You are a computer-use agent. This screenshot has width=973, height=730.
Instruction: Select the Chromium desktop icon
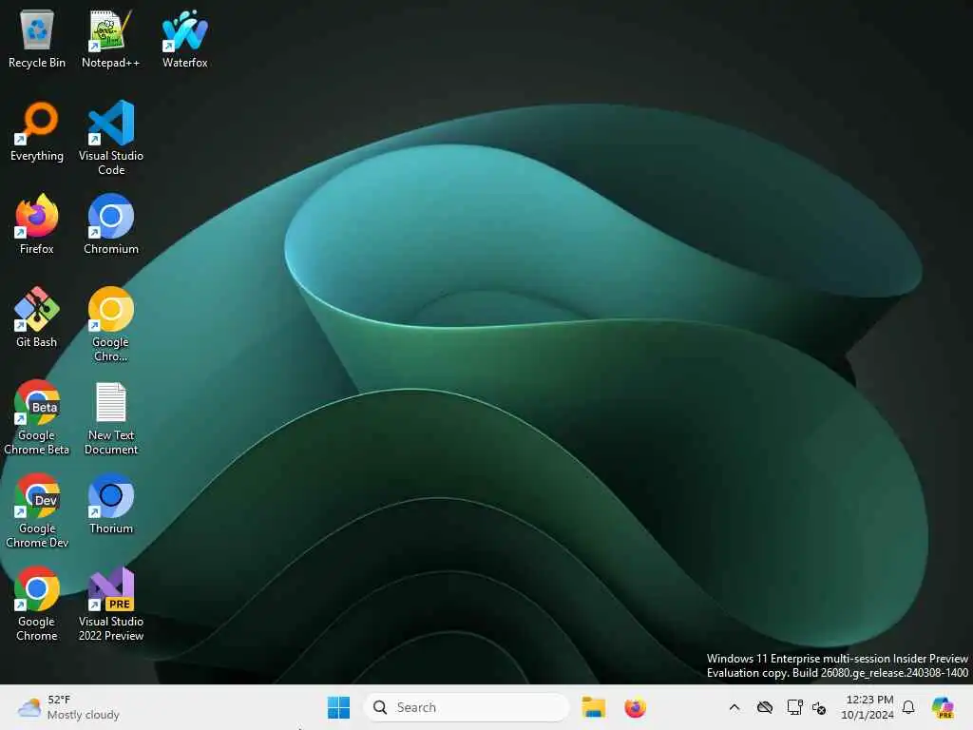click(111, 224)
